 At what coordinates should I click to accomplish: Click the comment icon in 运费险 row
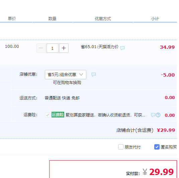click(153, 115)
